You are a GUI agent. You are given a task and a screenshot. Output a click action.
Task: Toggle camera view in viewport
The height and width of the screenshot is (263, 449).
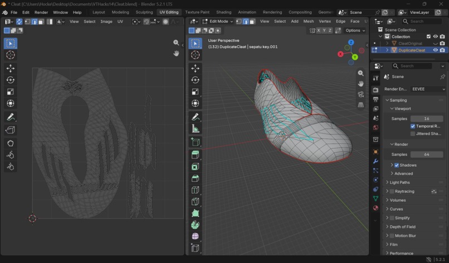pyautogui.click(x=361, y=95)
